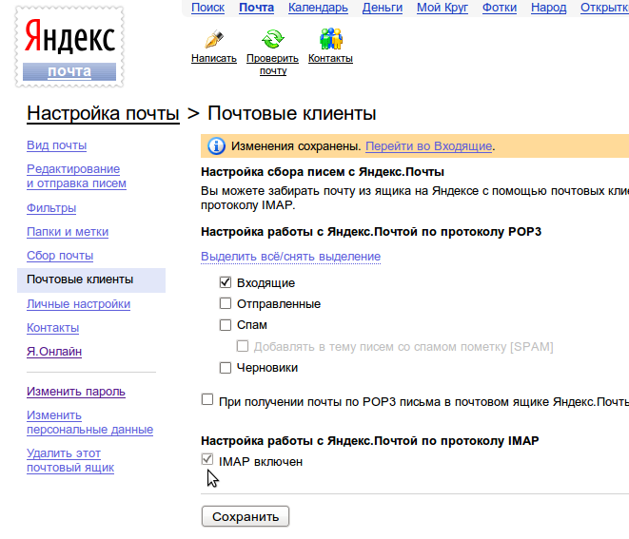
Task: Toggle the POP3 retrieval option checkbox
Action: pyautogui.click(x=207, y=399)
